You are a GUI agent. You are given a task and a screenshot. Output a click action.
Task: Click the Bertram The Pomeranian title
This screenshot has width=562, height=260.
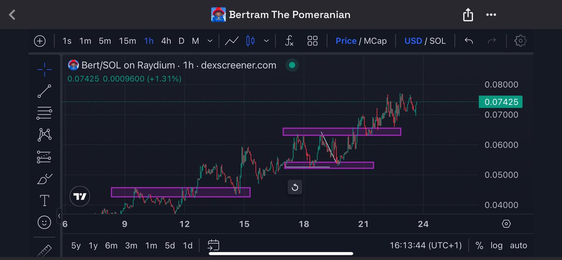tap(289, 15)
